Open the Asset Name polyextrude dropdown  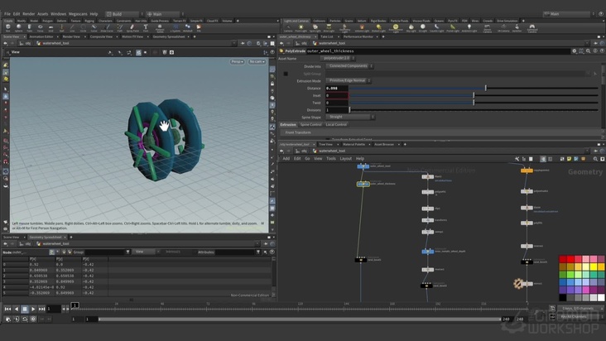(338, 58)
